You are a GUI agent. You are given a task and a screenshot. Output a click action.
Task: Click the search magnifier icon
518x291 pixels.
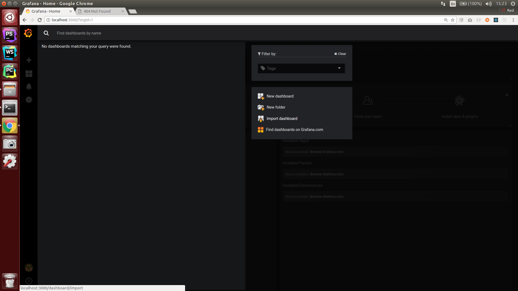click(x=46, y=33)
